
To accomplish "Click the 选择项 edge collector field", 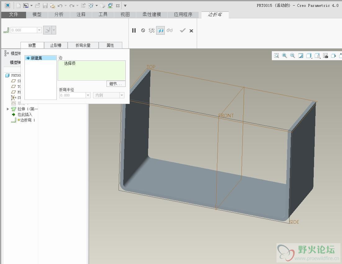I will tap(92, 71).
